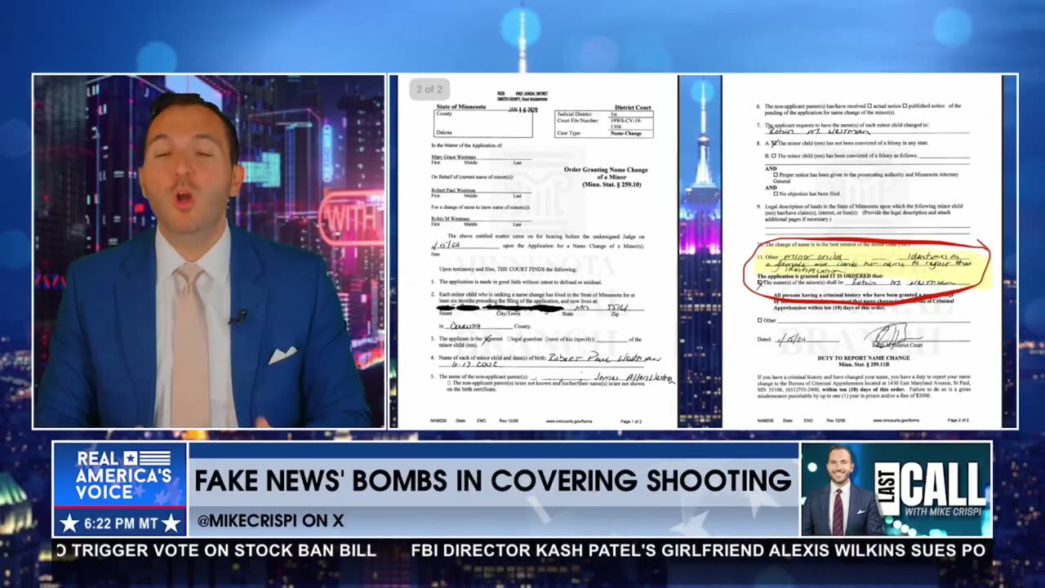Image resolution: width=1045 pixels, height=588 pixels.
Task: Click the 'JAN 16 2020' filed date stamp
Action: point(524,108)
